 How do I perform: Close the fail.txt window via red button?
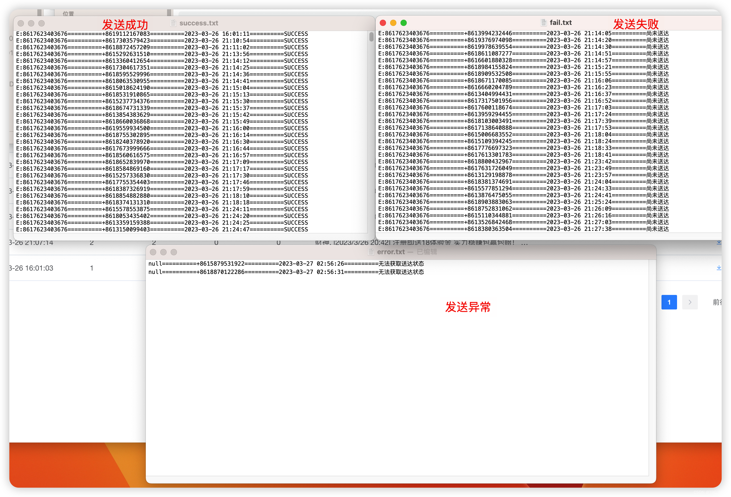[383, 23]
